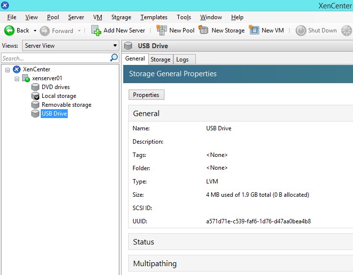The image size is (353, 275).
Task: Select DVD drives in the tree
Action: tap(55, 87)
